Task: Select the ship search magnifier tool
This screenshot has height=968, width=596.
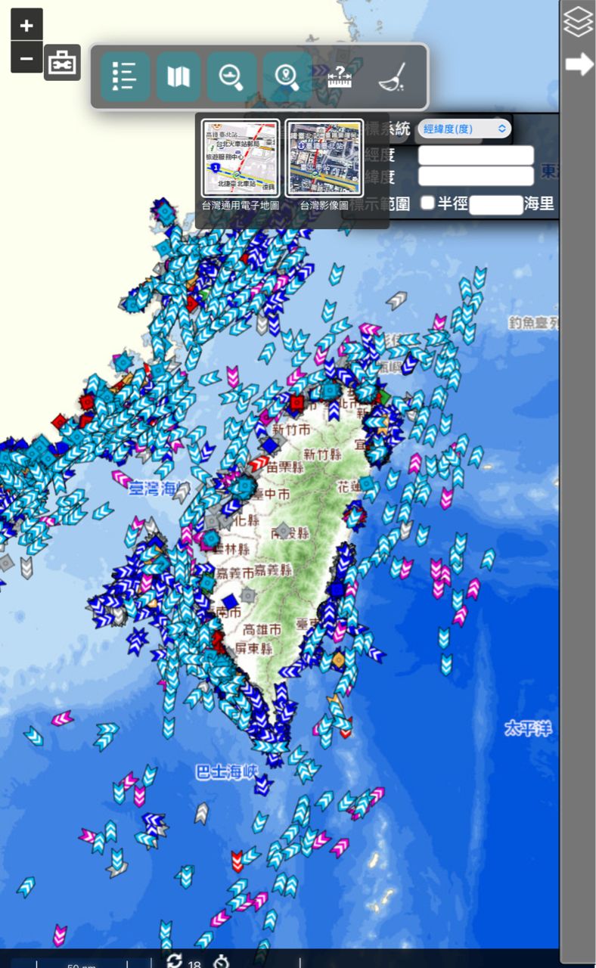Action: [231, 76]
